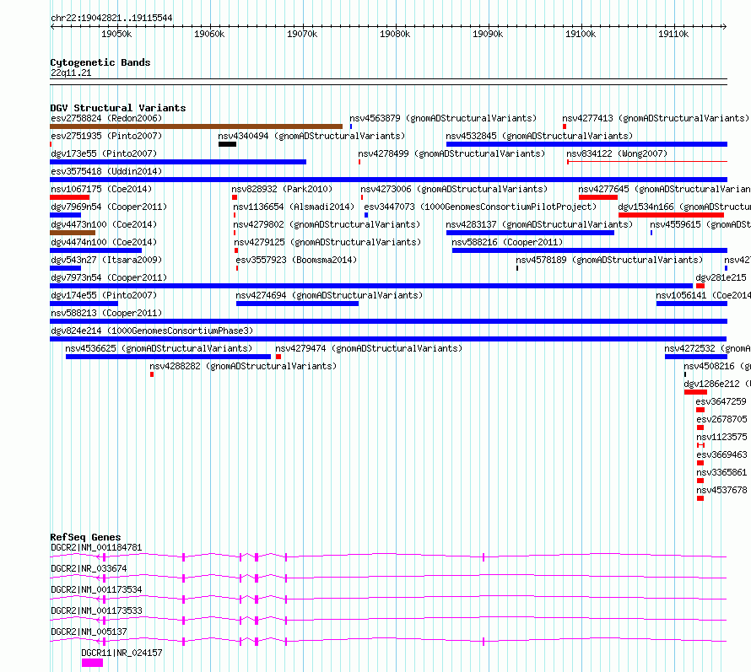Click the esv3647259 variant label
This screenshot has height=672, width=751.
(x=721, y=401)
